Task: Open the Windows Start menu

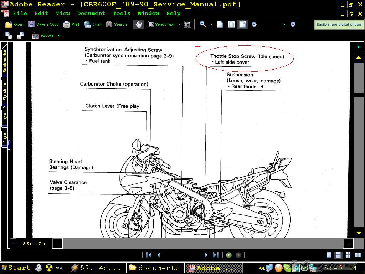Action: coord(16,268)
